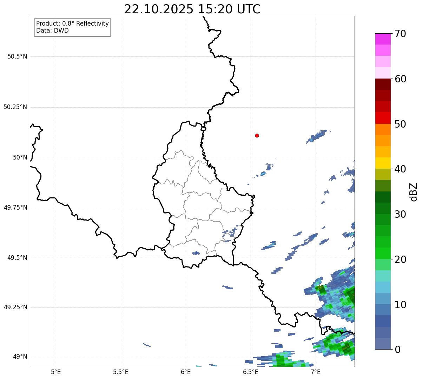This screenshot has width=422, height=379.
Task: Click the 49.5°N latitude label
Action: point(17,258)
